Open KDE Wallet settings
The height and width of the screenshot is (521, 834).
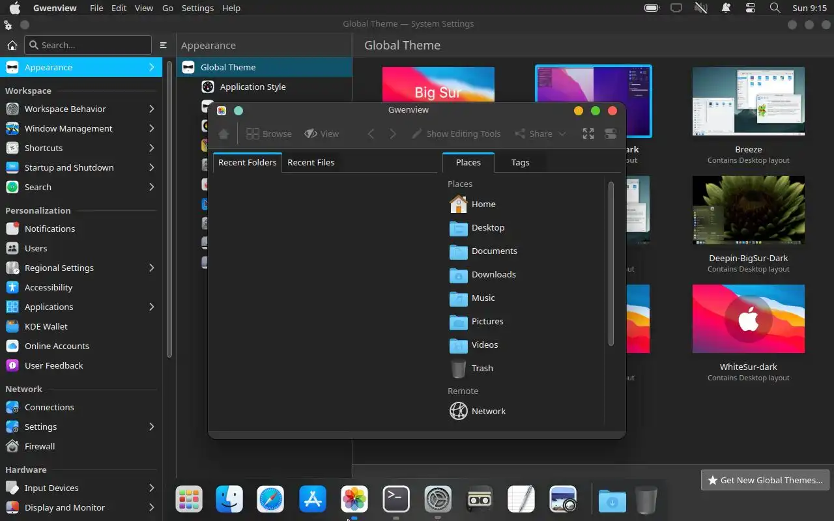point(81,326)
